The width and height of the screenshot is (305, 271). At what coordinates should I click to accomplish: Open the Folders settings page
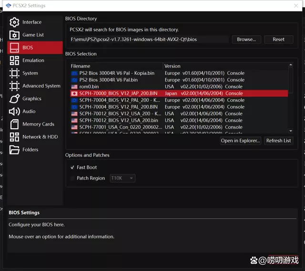coord(35,150)
